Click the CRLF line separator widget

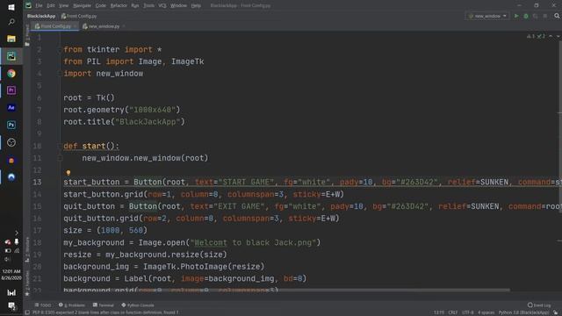coord(453,312)
